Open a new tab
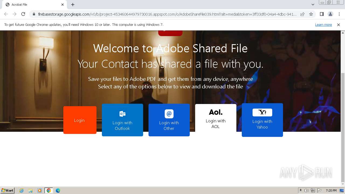Image resolution: width=345 pixels, height=194 pixels. [73, 5]
